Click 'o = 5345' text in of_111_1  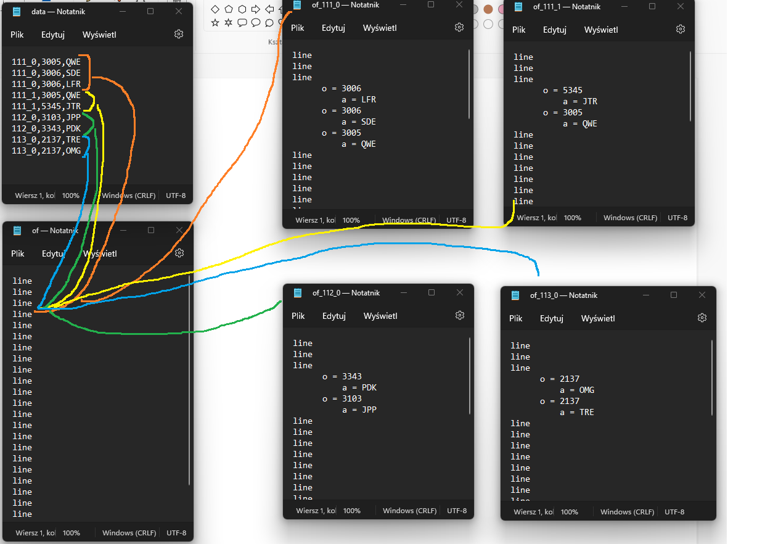tap(563, 91)
